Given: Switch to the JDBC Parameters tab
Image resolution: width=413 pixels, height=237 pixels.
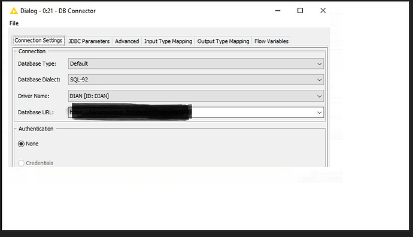Looking at the screenshot, I should pyautogui.click(x=89, y=41).
